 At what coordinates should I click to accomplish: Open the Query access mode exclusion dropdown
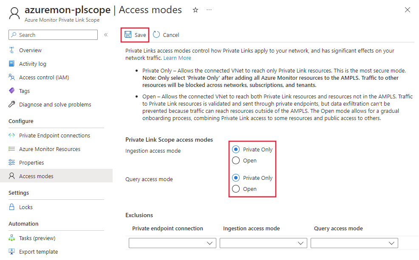point(354,243)
